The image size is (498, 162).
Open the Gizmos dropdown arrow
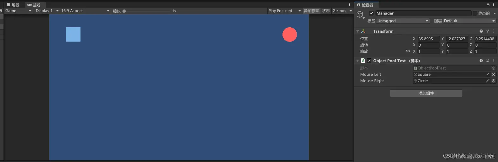(x=351, y=11)
